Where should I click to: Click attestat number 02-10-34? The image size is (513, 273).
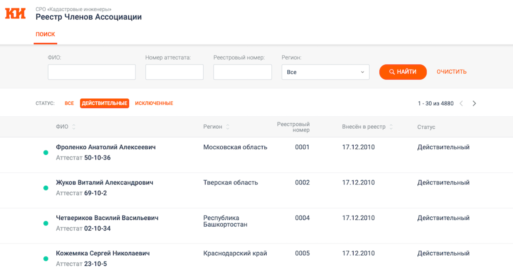(97, 228)
